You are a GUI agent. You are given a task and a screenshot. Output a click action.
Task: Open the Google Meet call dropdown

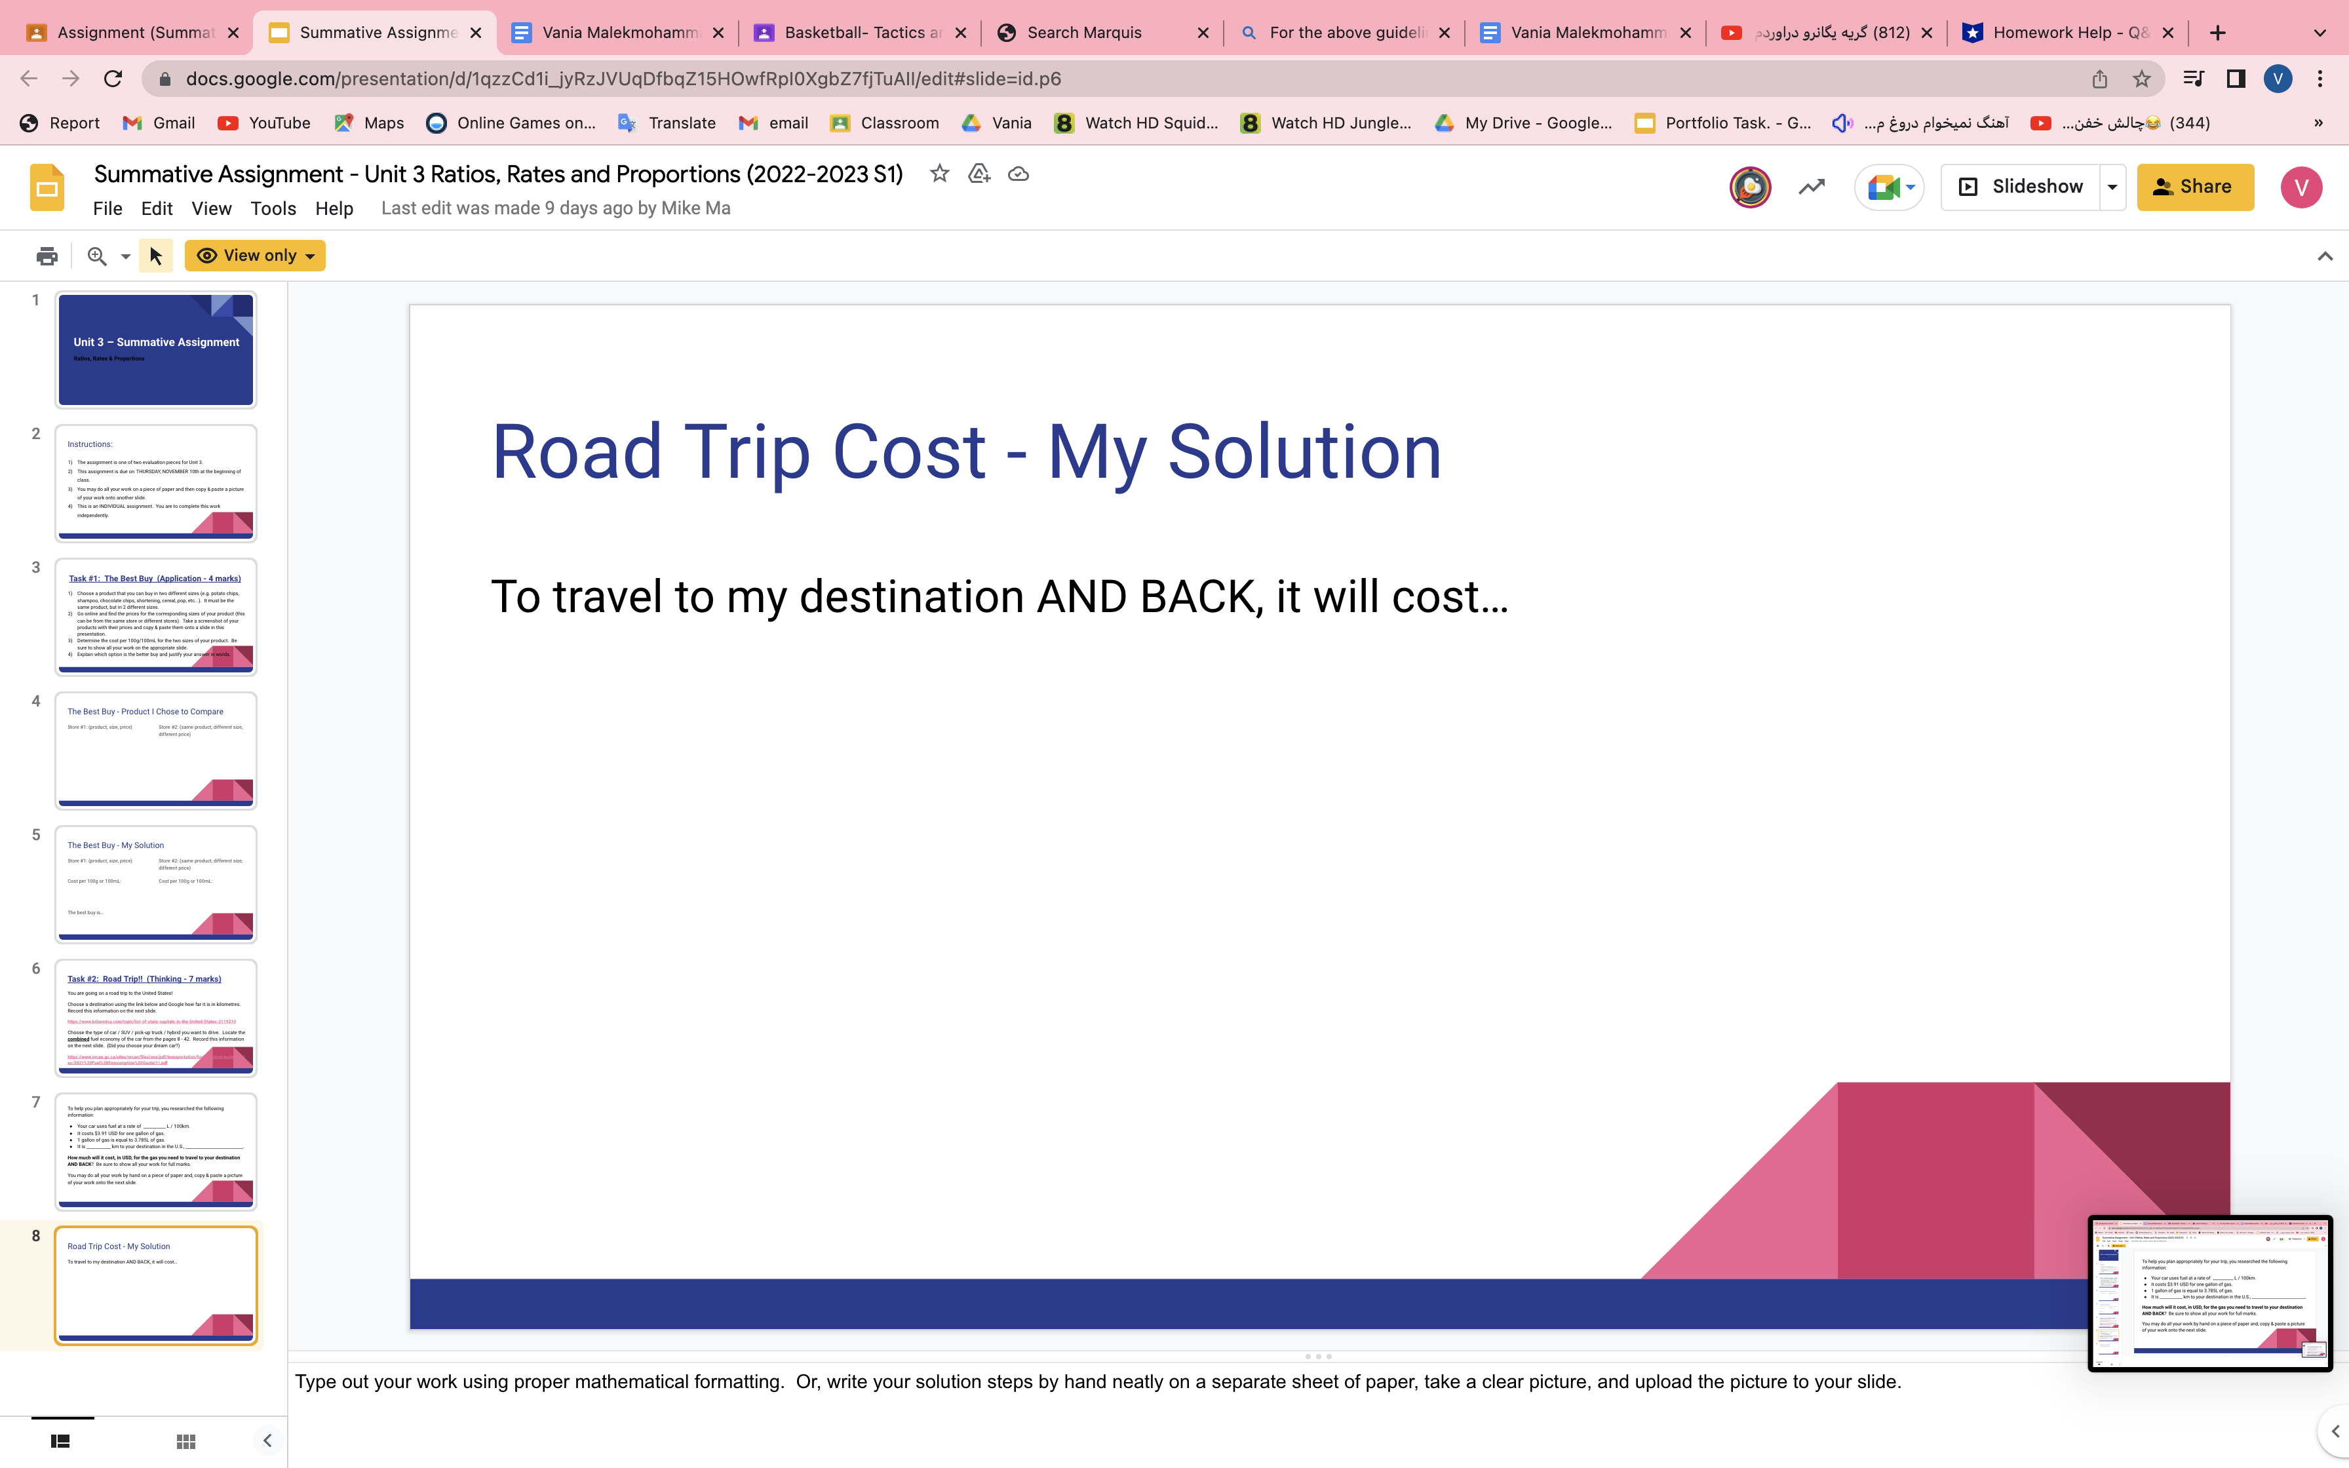(x=1889, y=187)
